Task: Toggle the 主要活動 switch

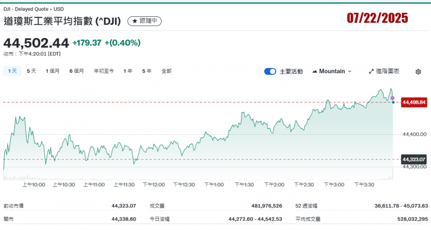Action: [x=270, y=71]
